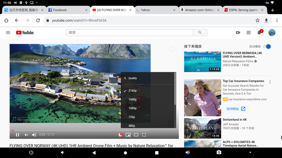Skip to the next video

coord(26,135)
